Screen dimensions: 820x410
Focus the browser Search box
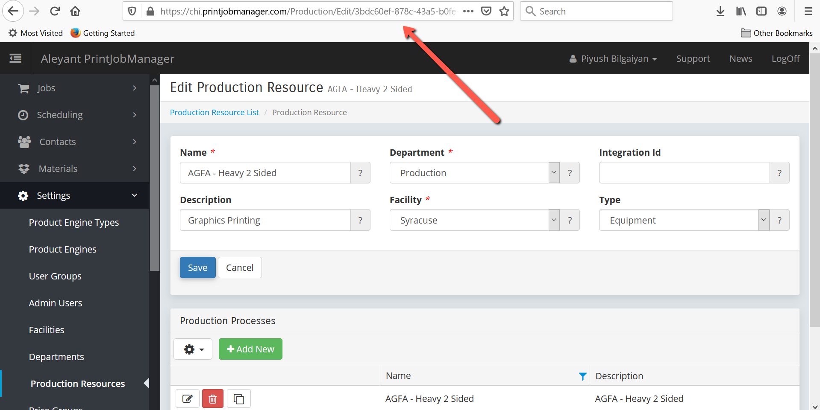coord(597,11)
